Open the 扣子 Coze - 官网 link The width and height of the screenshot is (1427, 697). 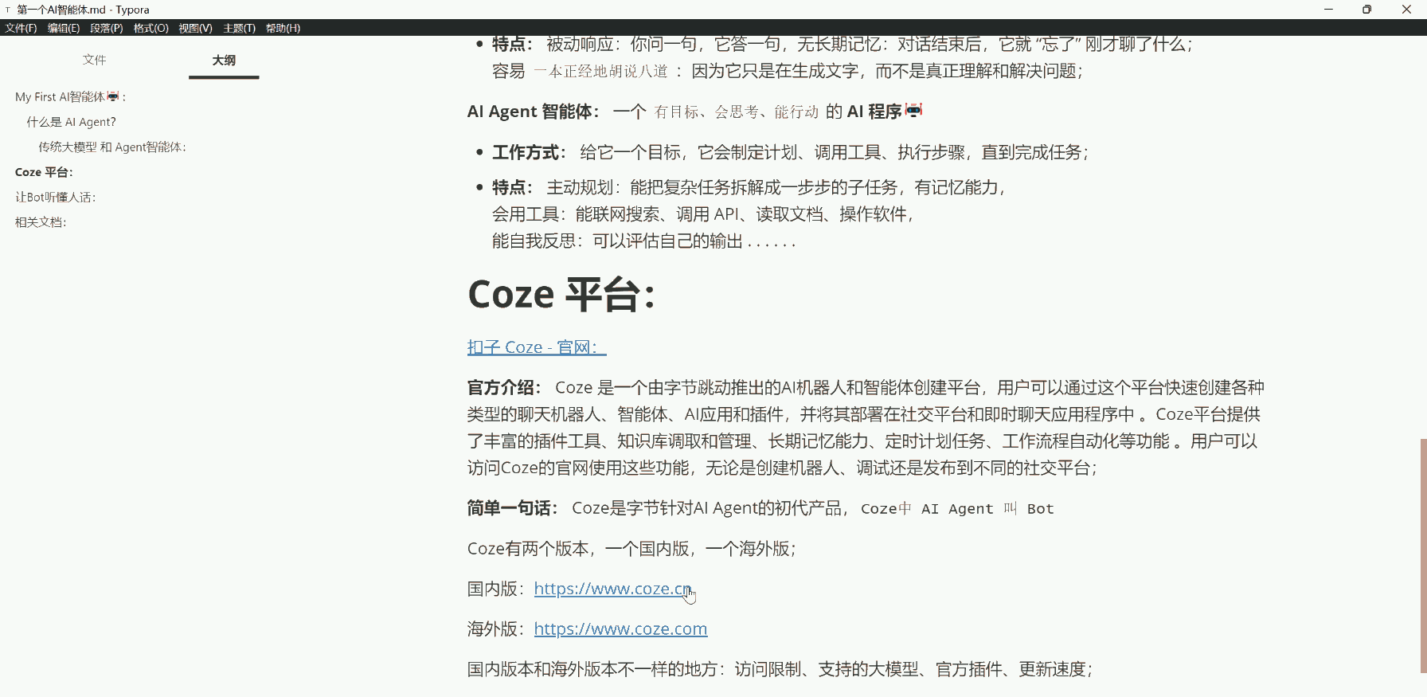pos(537,347)
